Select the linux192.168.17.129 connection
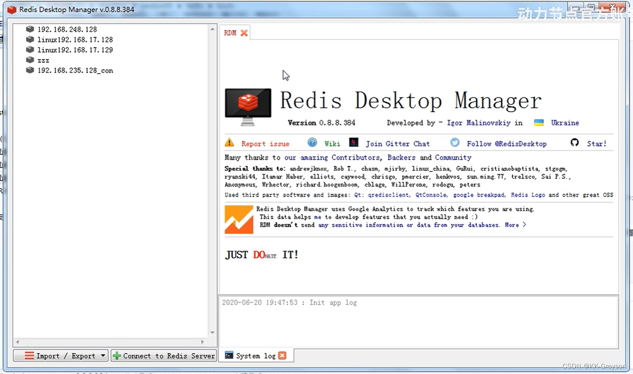 pos(75,50)
